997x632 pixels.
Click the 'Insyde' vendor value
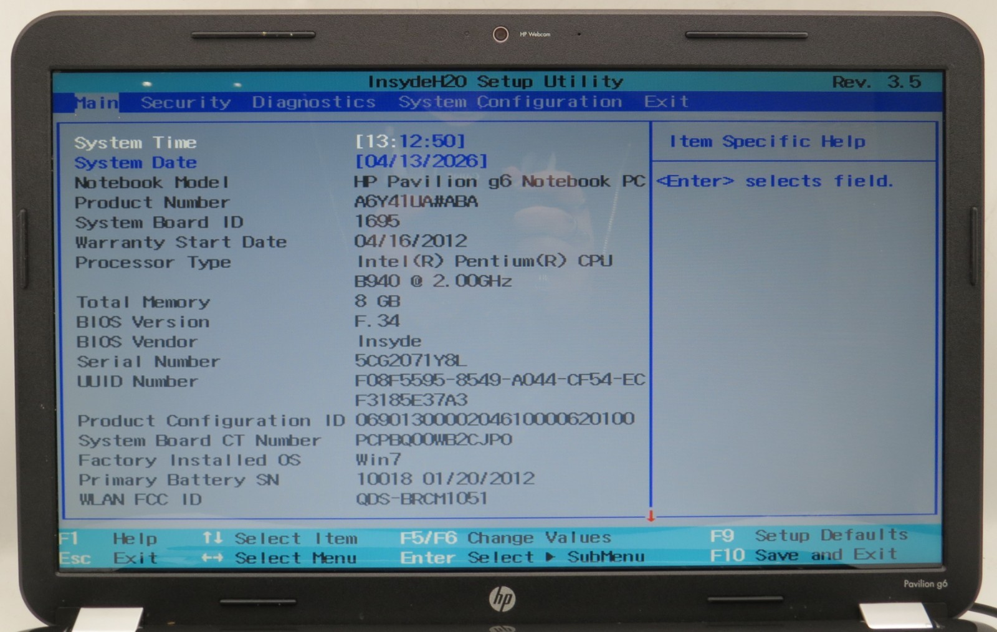point(389,341)
